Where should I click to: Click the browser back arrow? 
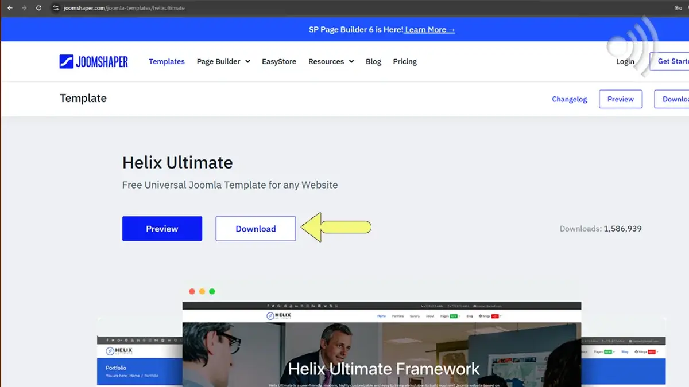10,8
